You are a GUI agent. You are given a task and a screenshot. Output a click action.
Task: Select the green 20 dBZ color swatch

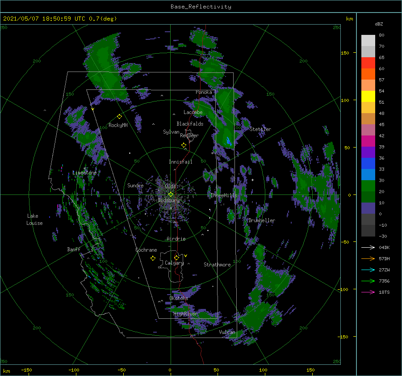tap(368, 186)
